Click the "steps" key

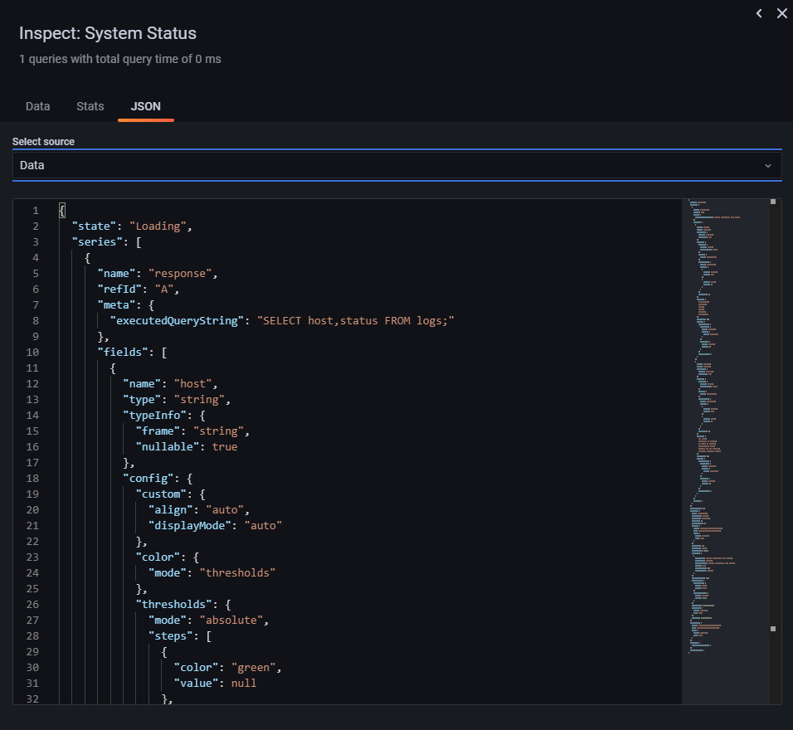(170, 636)
